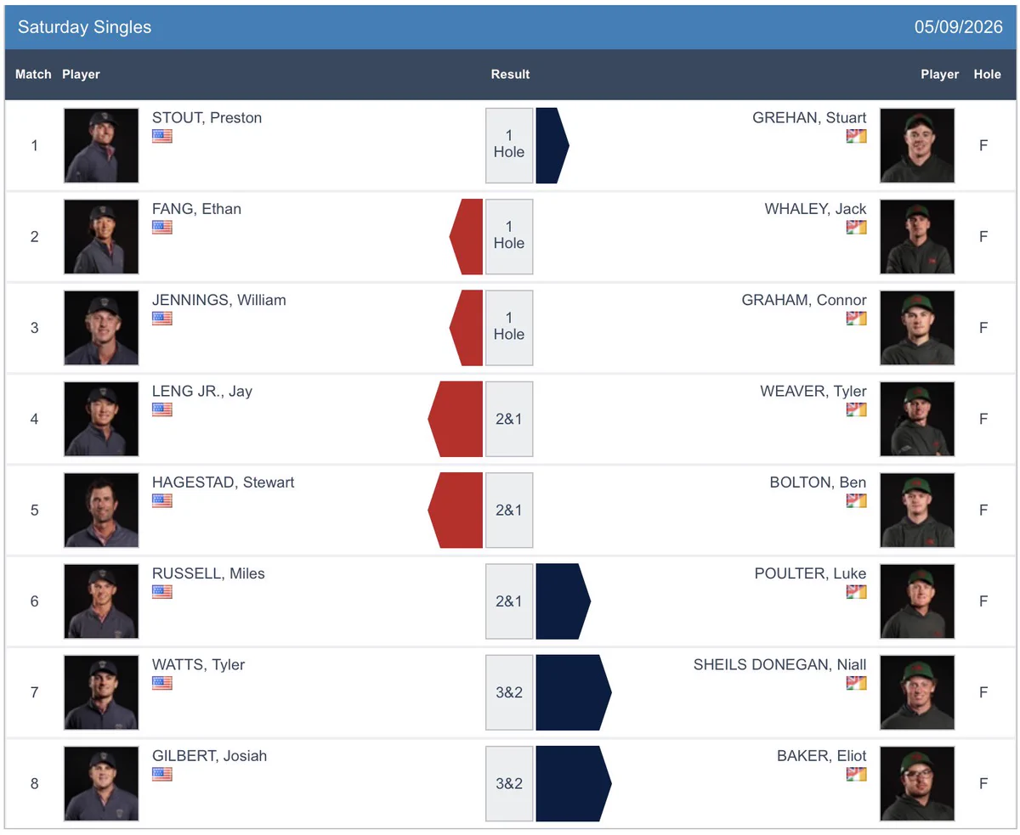
Task: Click the flag icon below Luke Poulter
Action: (x=857, y=592)
